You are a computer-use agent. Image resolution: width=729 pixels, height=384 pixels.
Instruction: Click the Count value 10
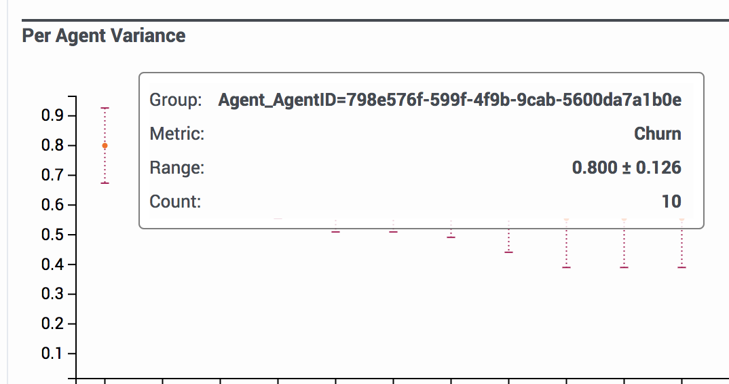coord(671,201)
